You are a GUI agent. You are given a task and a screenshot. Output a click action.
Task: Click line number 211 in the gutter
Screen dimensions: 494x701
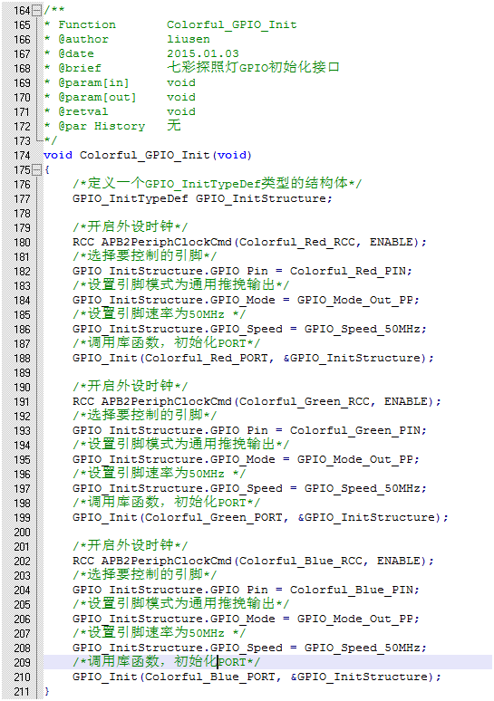22,692
